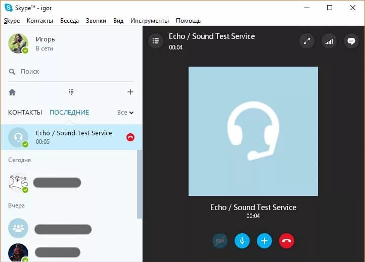Toggle the sidebar list icon in call pane
This screenshot has width=365, height=262.
click(x=156, y=41)
